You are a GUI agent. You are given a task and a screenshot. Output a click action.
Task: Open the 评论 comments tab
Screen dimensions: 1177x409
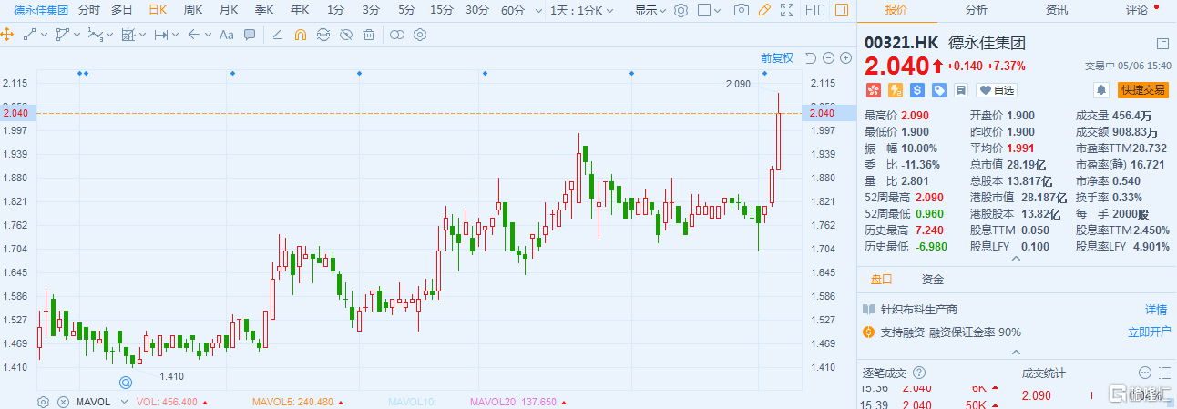1137,9
